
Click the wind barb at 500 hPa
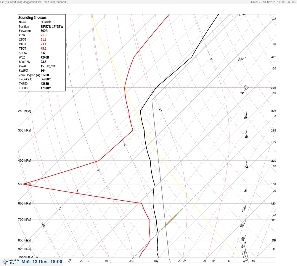point(245,188)
